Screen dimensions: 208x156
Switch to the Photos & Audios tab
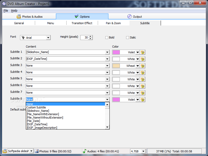29,17
